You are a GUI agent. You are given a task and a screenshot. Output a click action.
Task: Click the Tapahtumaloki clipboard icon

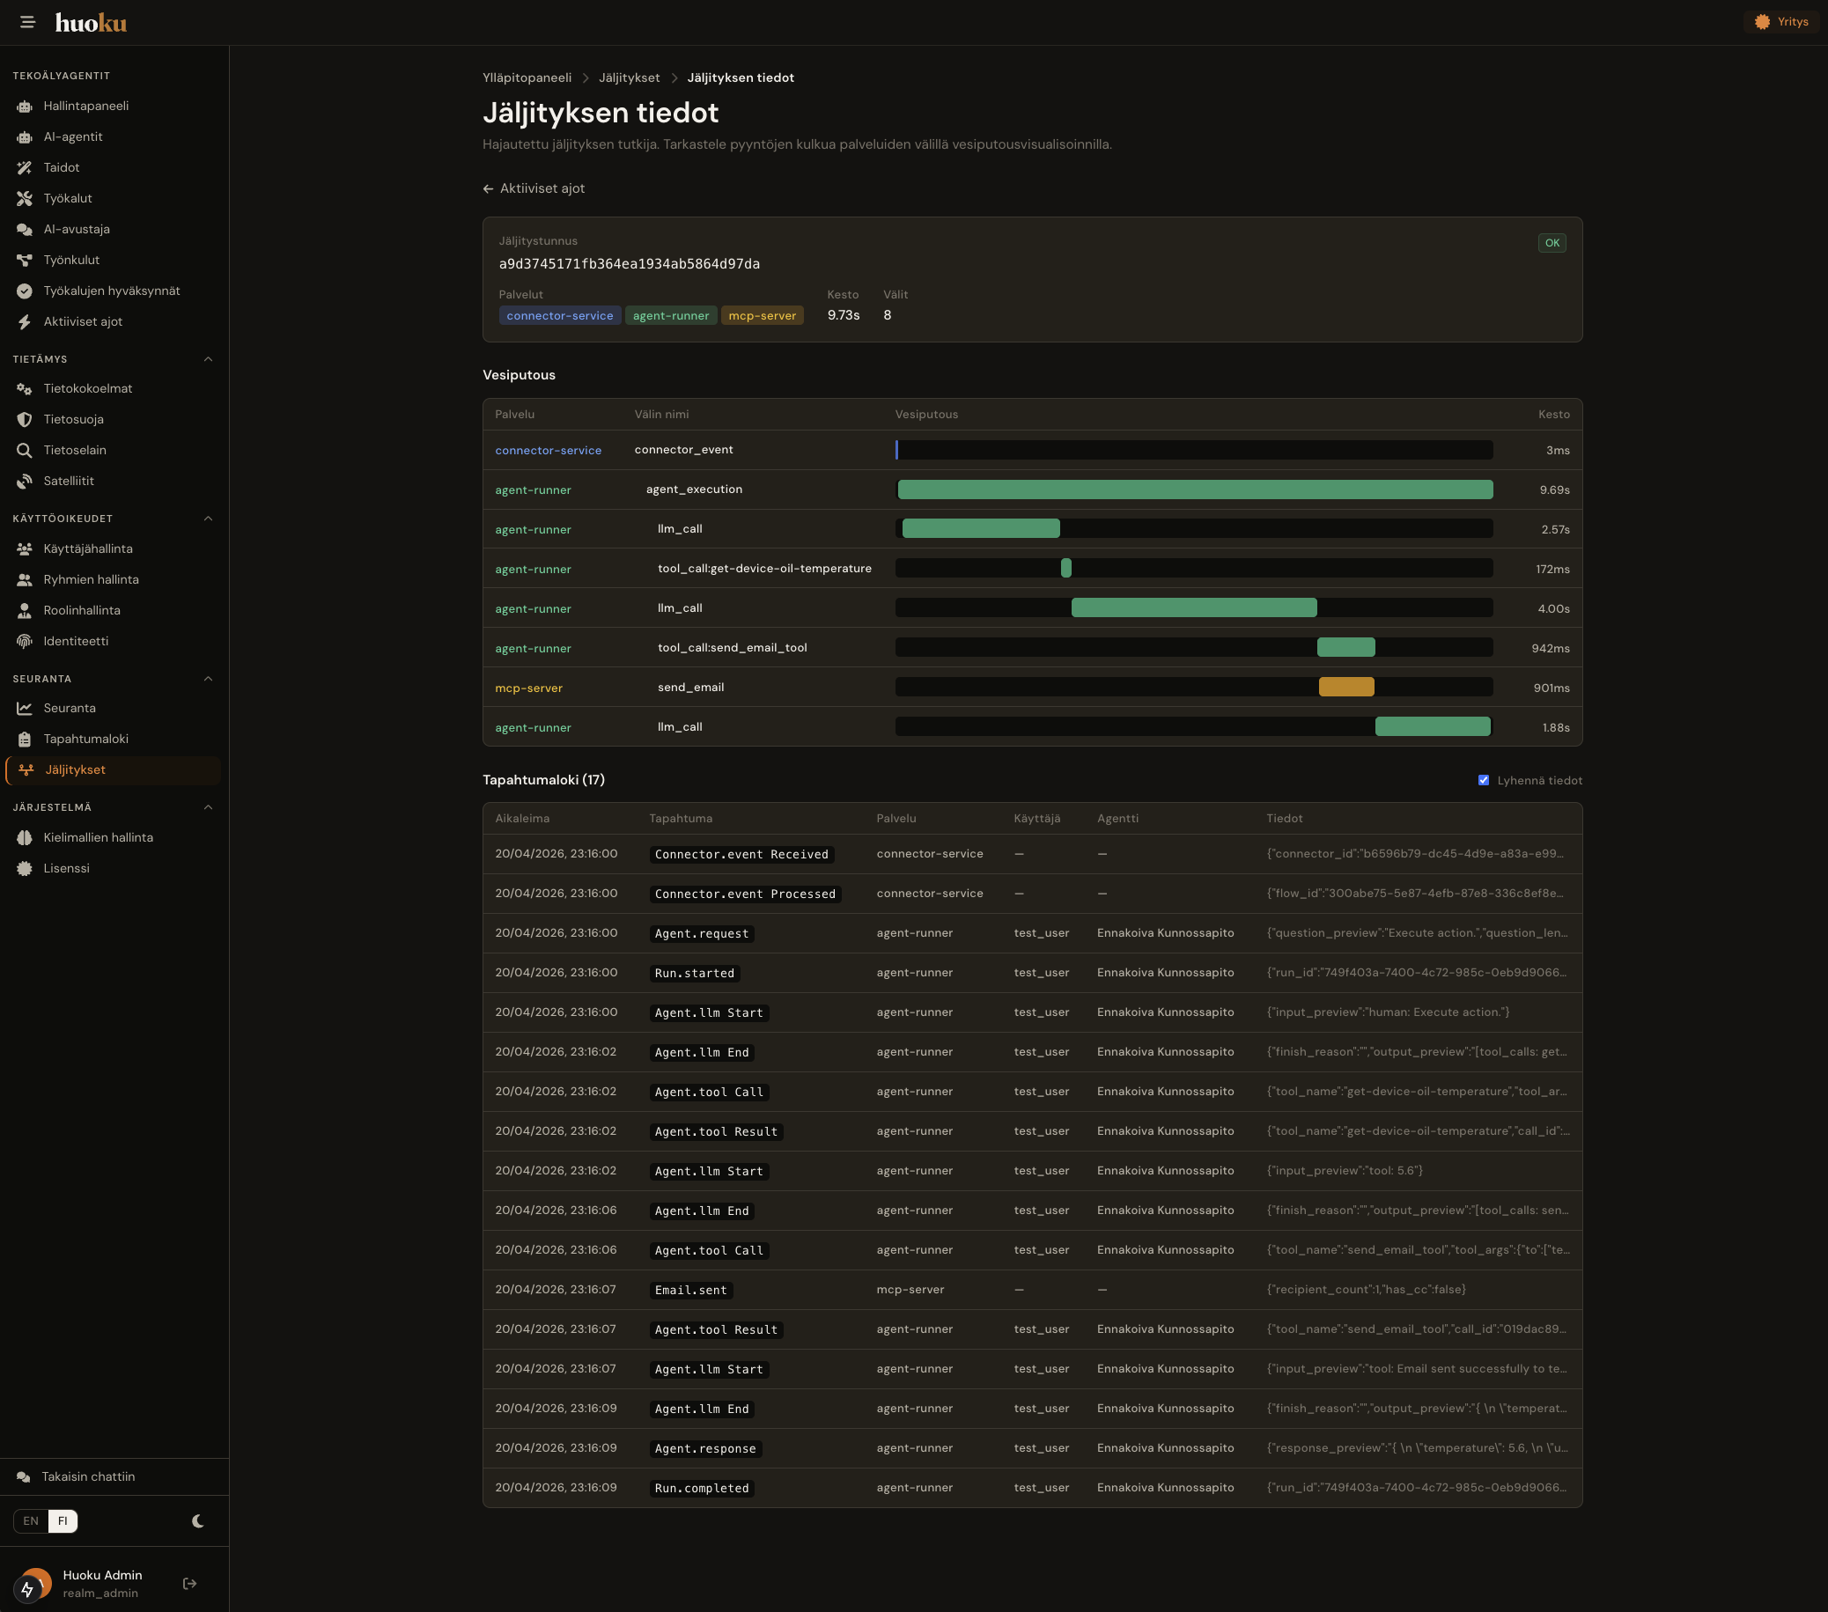coord(25,740)
